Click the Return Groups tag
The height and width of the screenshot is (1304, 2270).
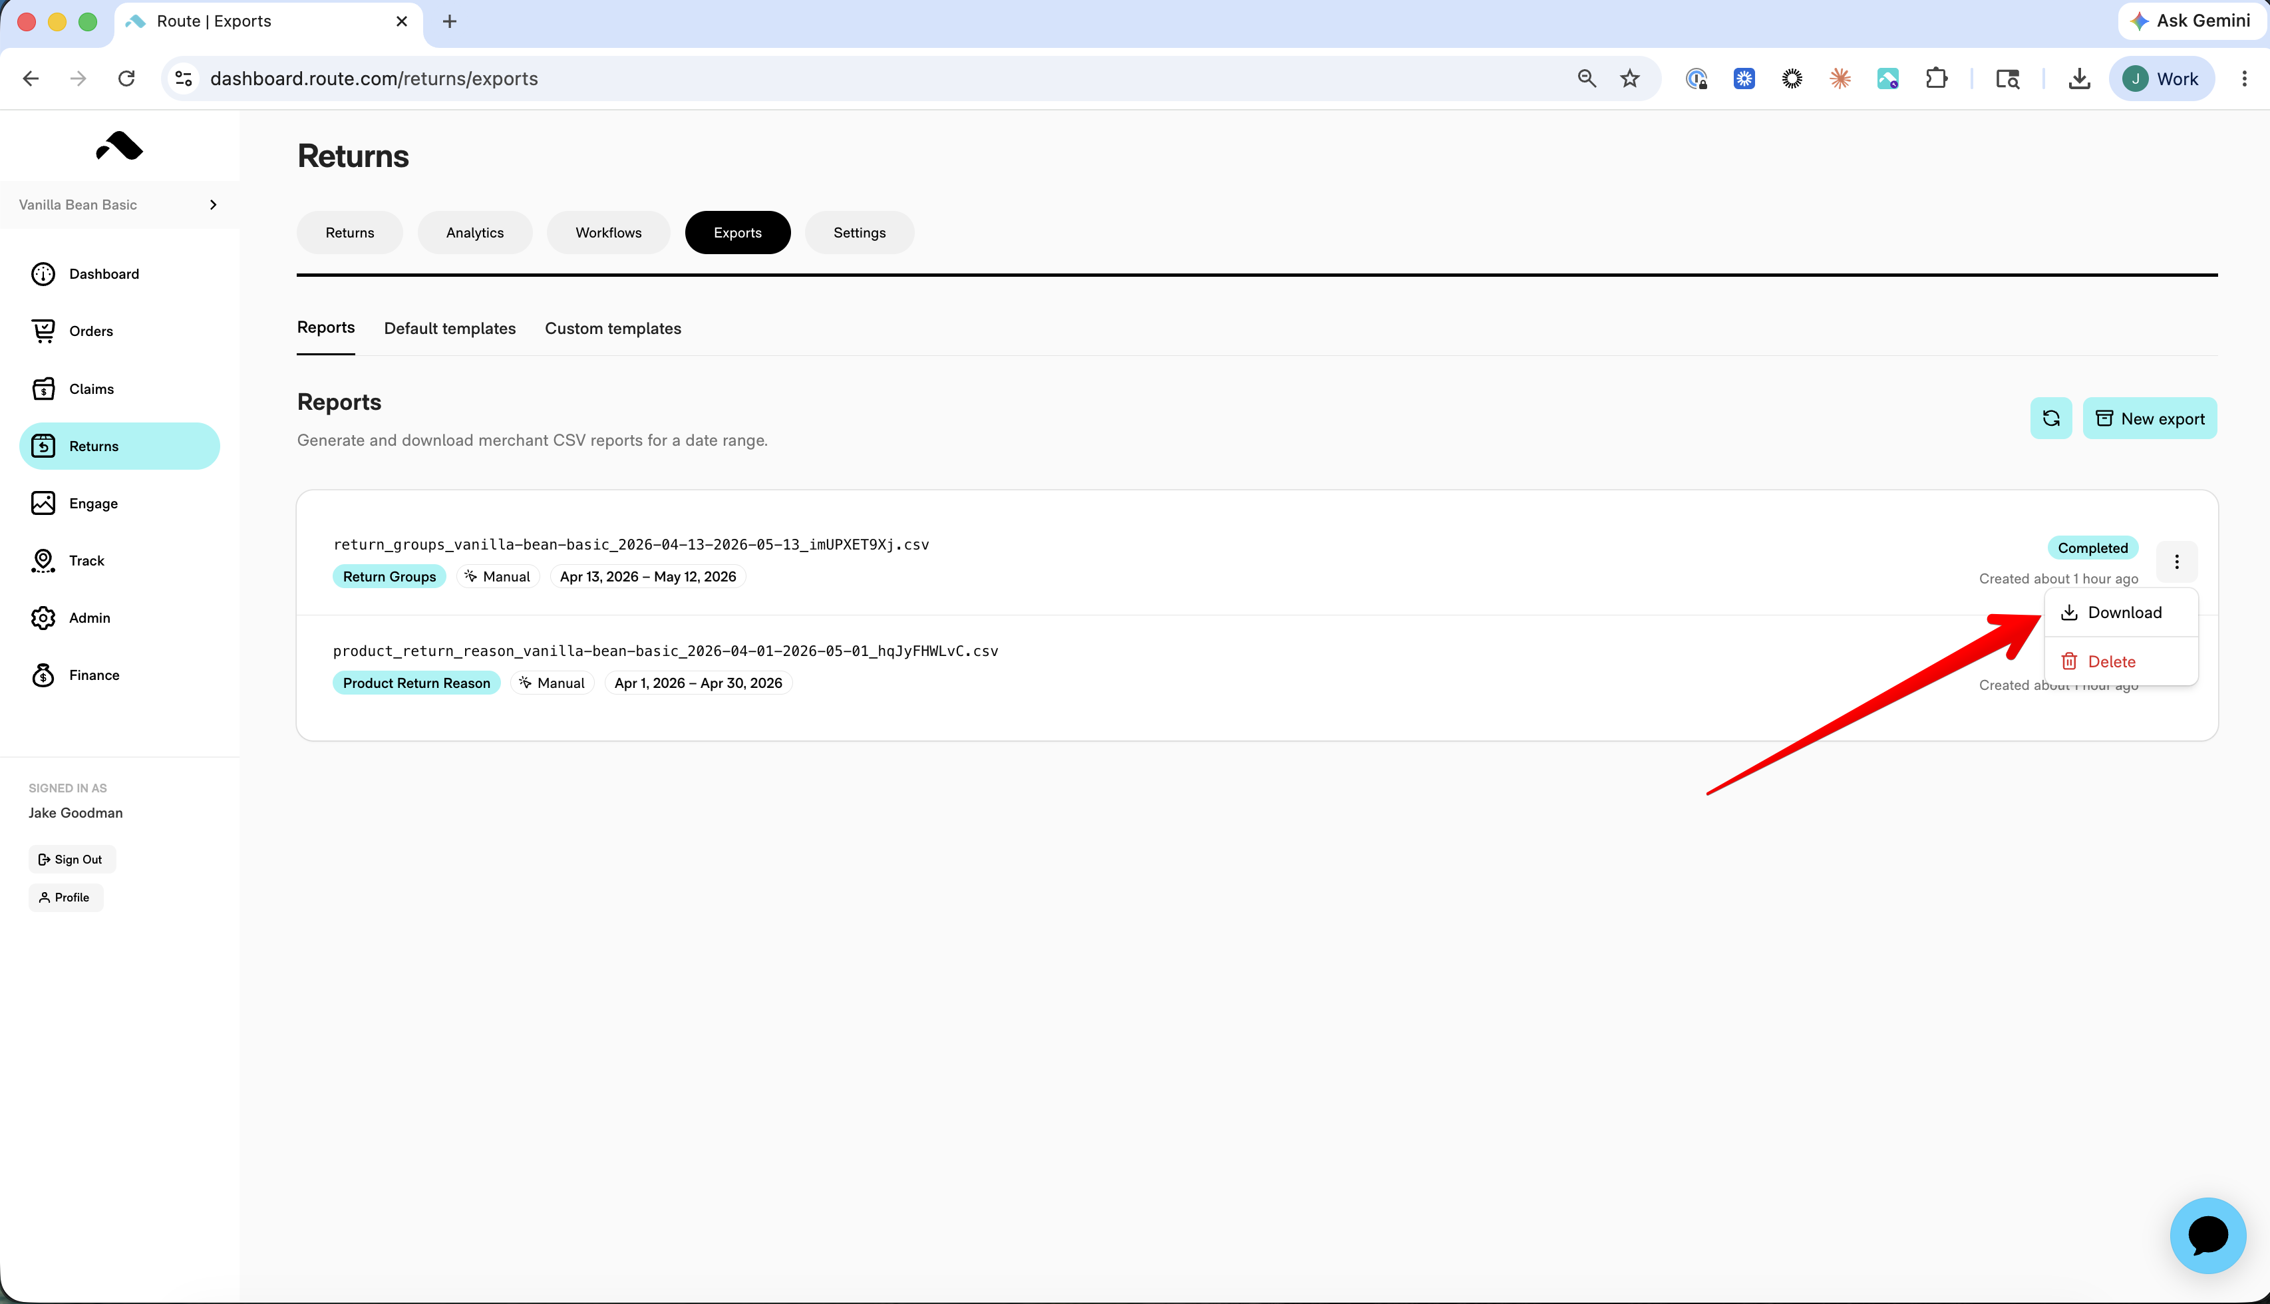(x=389, y=577)
